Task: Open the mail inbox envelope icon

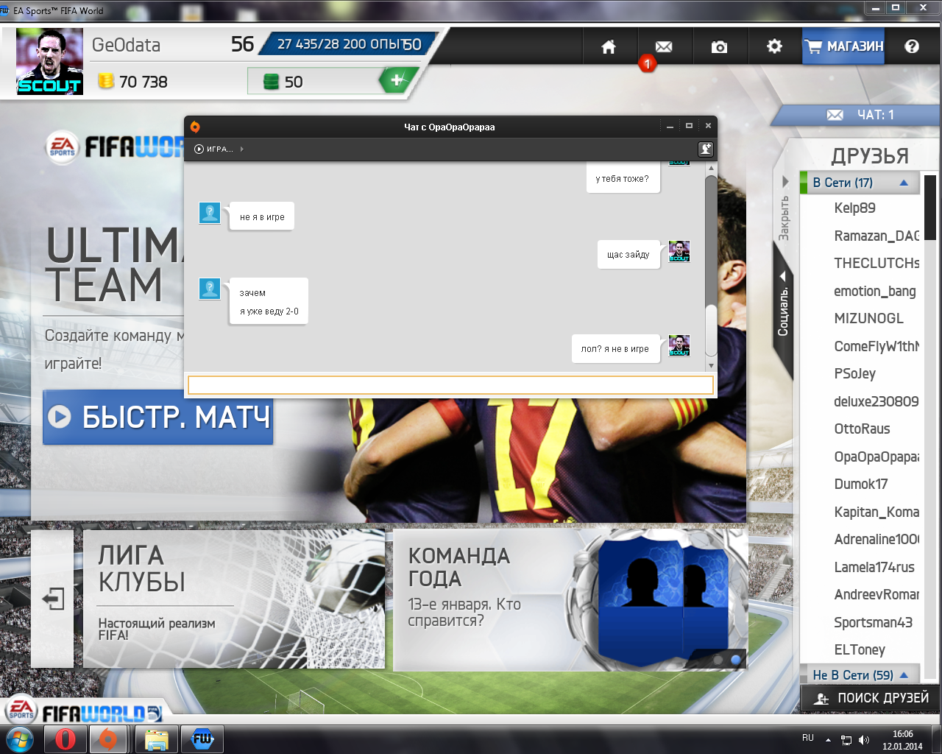Action: pos(664,46)
